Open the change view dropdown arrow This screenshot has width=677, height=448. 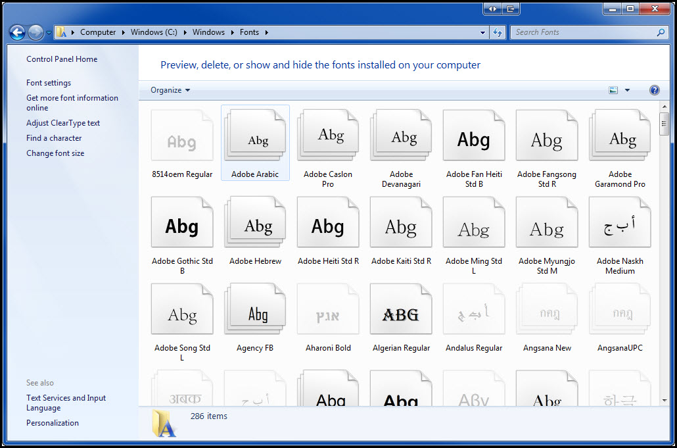[x=626, y=89]
